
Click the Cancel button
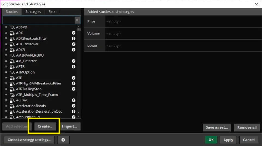click(249, 140)
